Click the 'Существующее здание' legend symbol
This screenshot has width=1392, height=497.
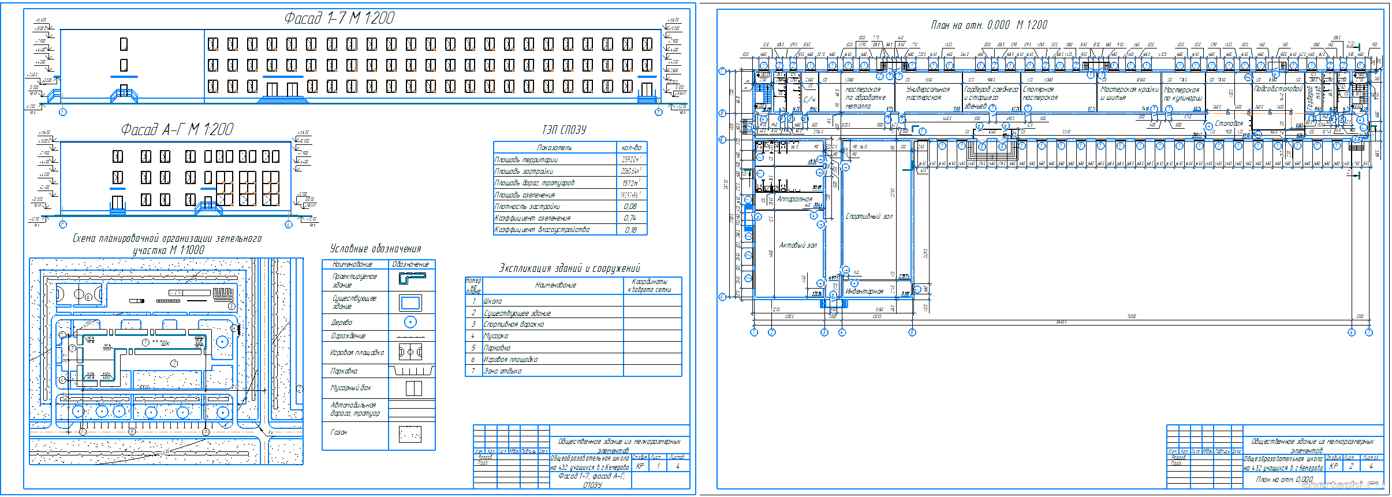[410, 302]
